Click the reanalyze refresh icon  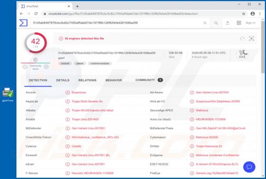point(242,39)
